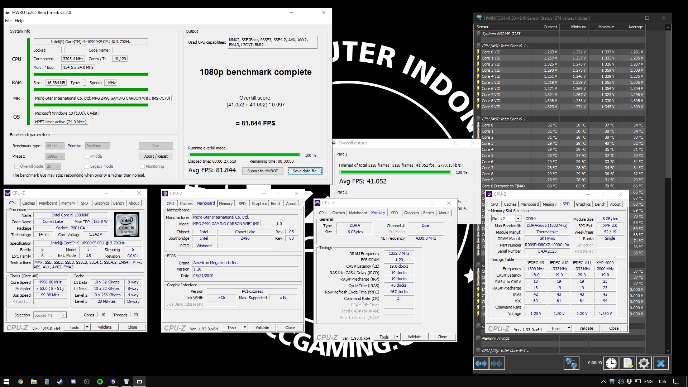Click the Intel Core i9 logo in CPU-Z
The image size is (688, 387).
click(126, 225)
